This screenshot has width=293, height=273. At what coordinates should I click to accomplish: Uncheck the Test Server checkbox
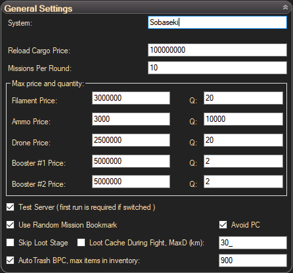pos(11,207)
